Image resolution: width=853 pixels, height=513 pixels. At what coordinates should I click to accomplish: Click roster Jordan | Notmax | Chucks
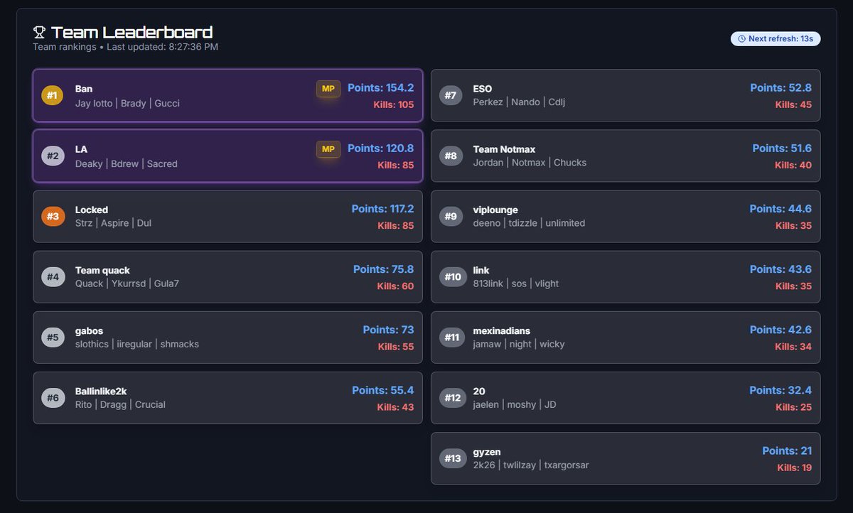click(530, 162)
